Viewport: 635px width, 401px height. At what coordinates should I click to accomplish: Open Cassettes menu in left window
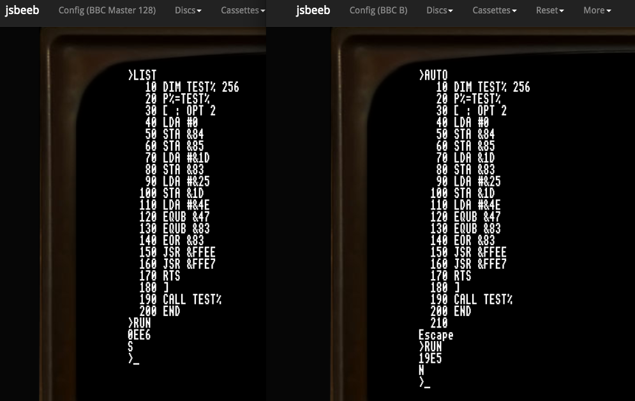pyautogui.click(x=242, y=11)
